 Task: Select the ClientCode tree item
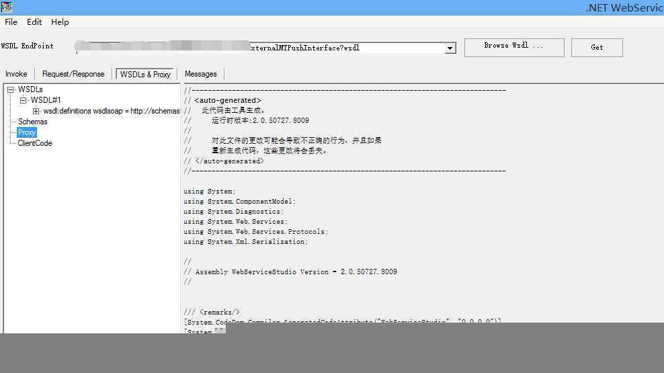point(35,144)
